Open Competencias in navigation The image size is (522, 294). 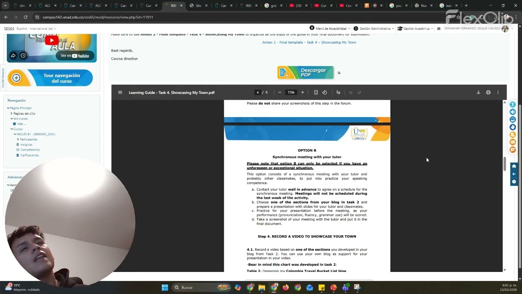point(30,150)
